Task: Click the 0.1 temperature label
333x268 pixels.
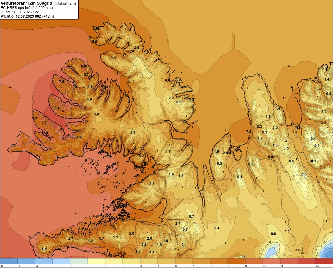Action: [240, 177]
